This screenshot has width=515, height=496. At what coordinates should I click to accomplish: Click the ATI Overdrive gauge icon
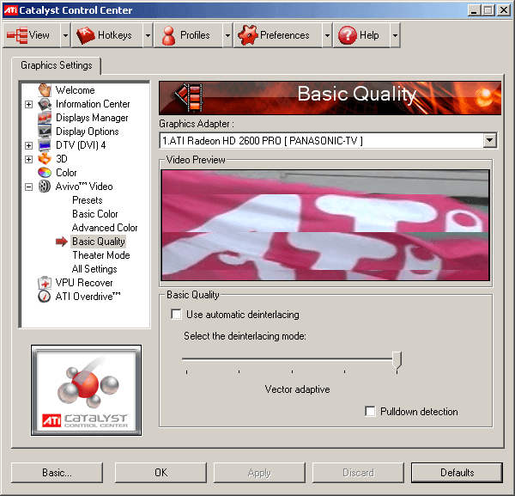click(x=45, y=297)
